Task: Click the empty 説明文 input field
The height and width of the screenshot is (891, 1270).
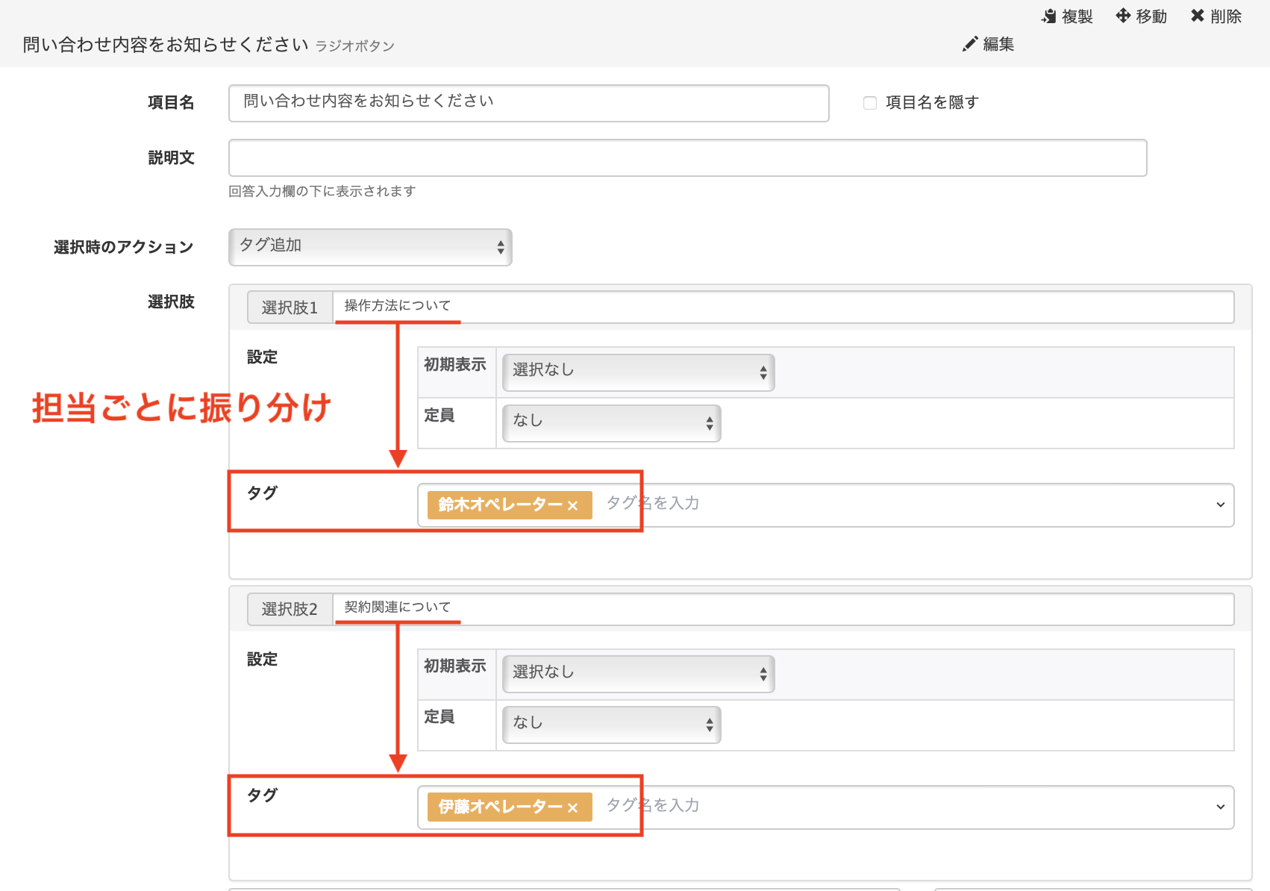Action: click(687, 158)
